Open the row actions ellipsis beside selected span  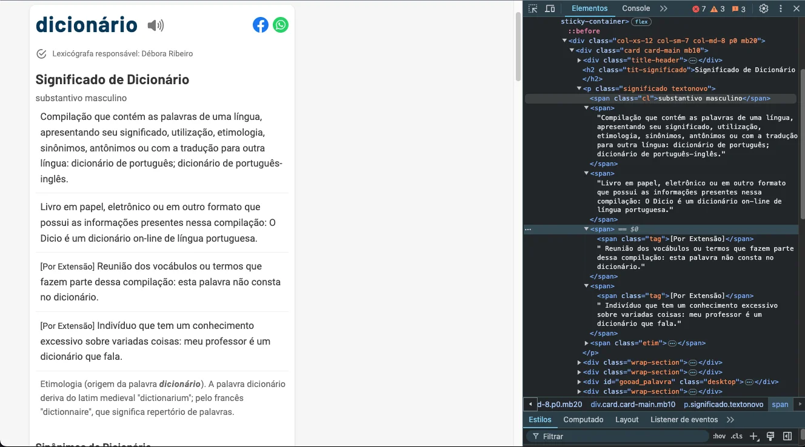528,230
